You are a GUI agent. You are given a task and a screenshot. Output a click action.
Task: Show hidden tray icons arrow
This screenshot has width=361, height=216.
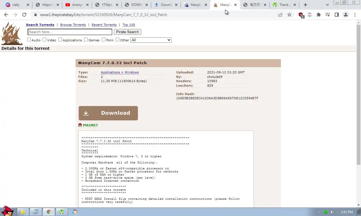(319, 212)
